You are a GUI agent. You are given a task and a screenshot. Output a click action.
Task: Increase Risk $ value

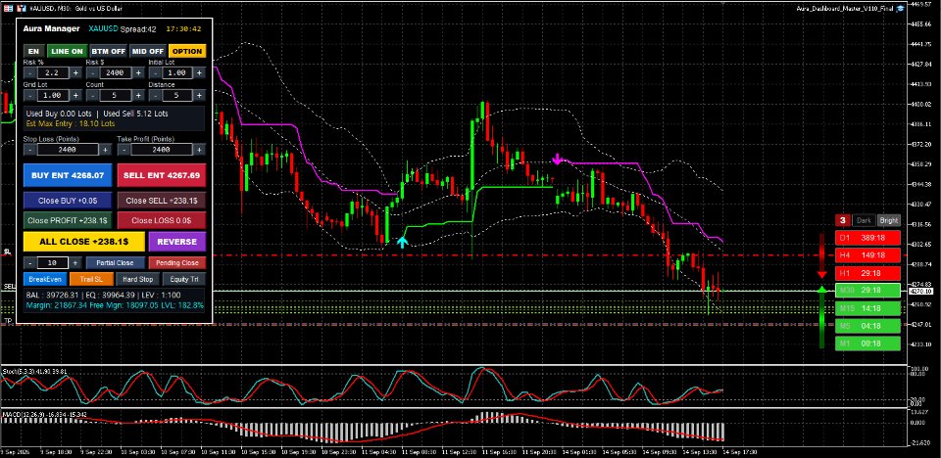tap(138, 72)
